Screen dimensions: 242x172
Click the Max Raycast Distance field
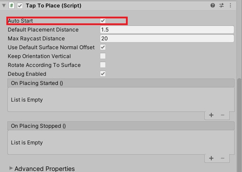(x=167, y=38)
